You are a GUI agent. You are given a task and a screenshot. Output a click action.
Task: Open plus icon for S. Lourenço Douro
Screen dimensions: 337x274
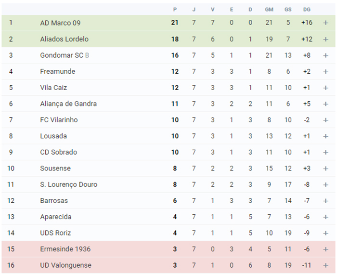(x=325, y=184)
